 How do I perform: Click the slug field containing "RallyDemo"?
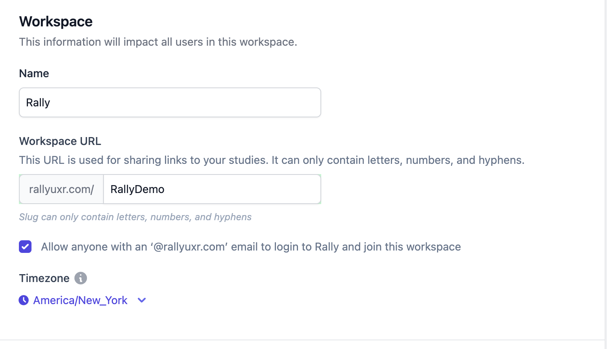coord(212,189)
